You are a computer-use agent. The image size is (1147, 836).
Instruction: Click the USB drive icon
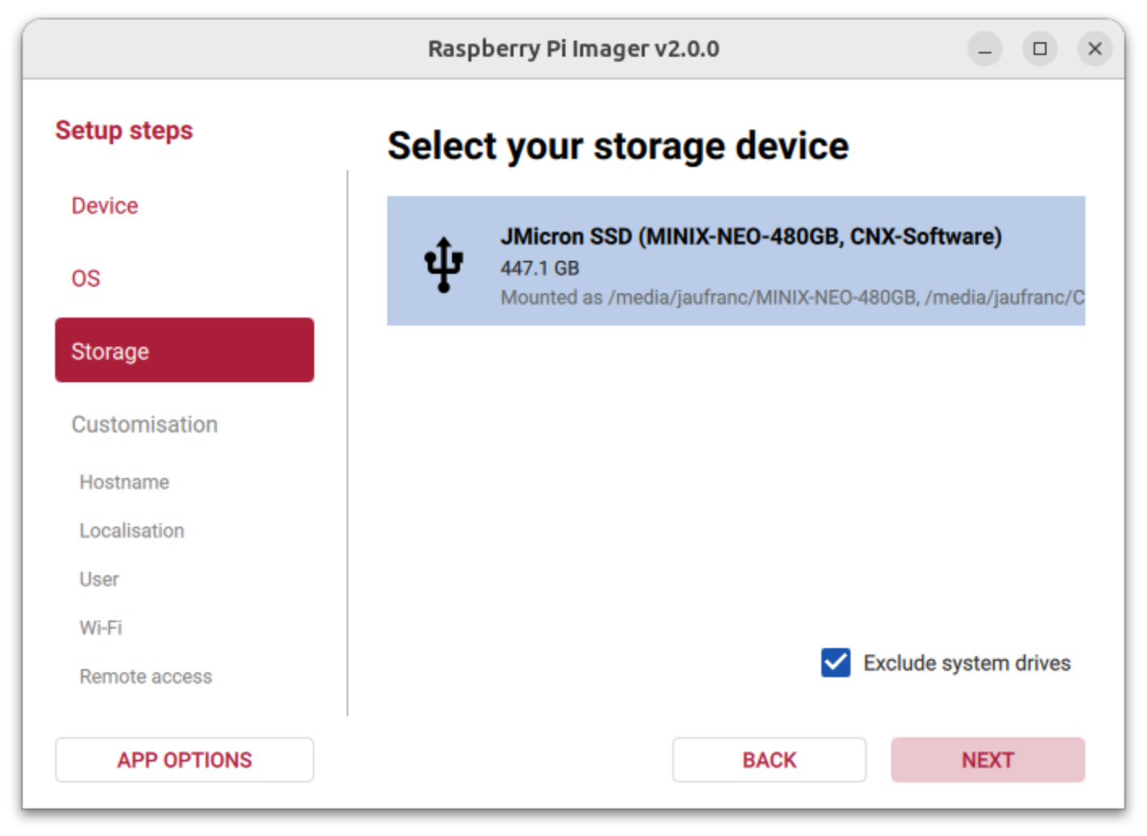(443, 264)
